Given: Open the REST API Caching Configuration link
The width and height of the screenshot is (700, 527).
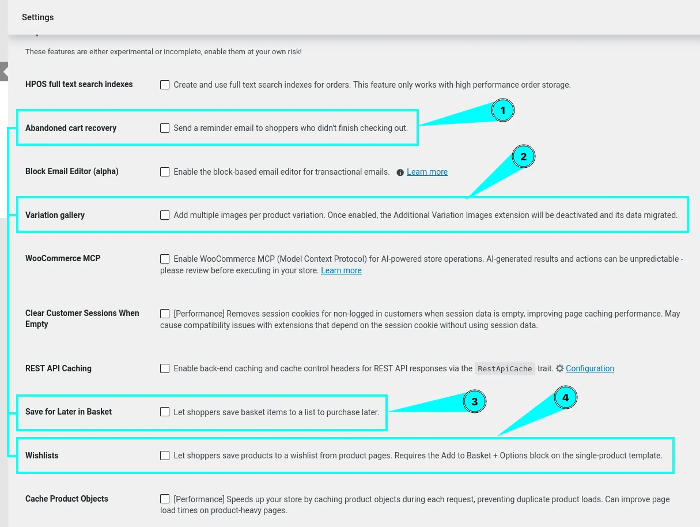Looking at the screenshot, I should click(x=590, y=368).
